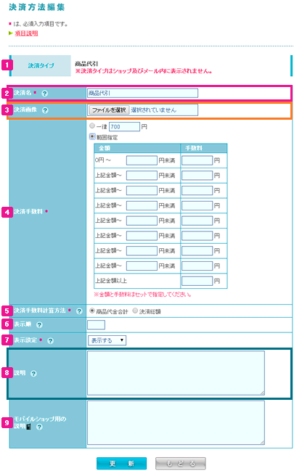Screen dimensions: 294x476
Task: Click the ファイルを選択 file button
Action: [109, 110]
